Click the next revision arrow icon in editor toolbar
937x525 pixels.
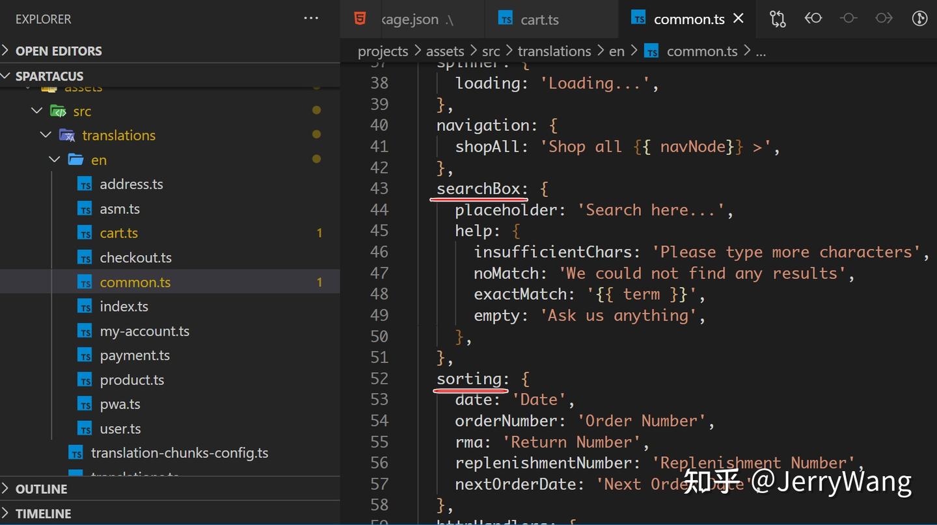(884, 18)
